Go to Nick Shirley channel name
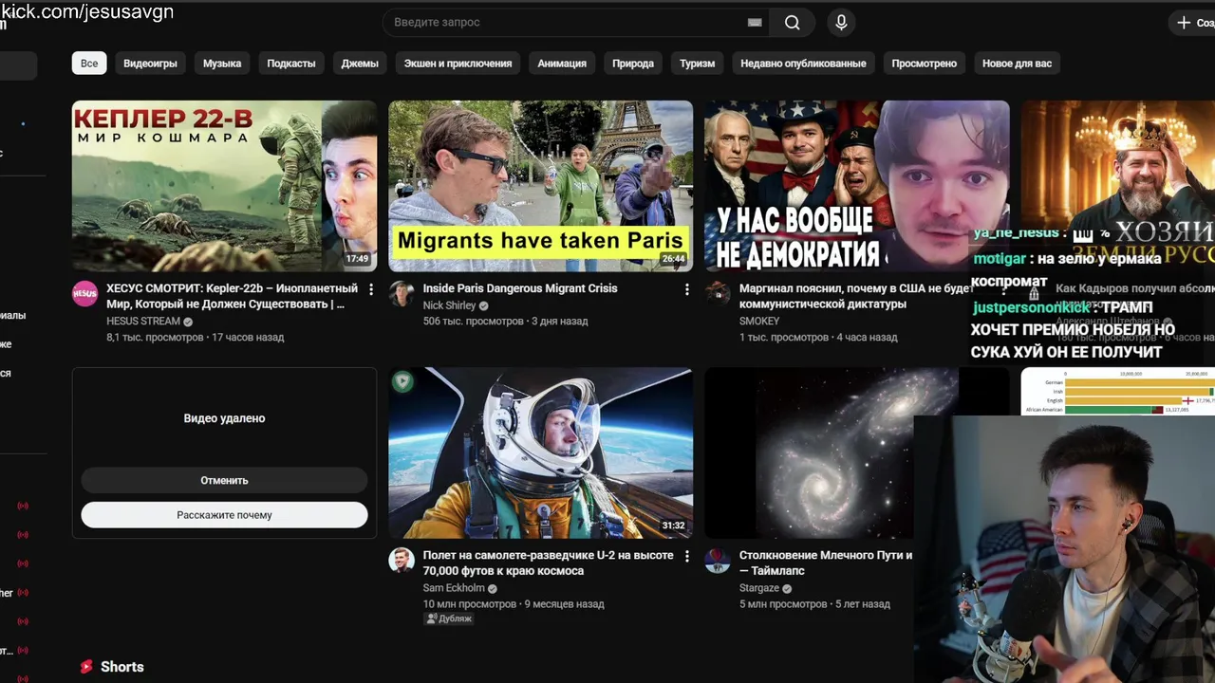 tap(449, 305)
